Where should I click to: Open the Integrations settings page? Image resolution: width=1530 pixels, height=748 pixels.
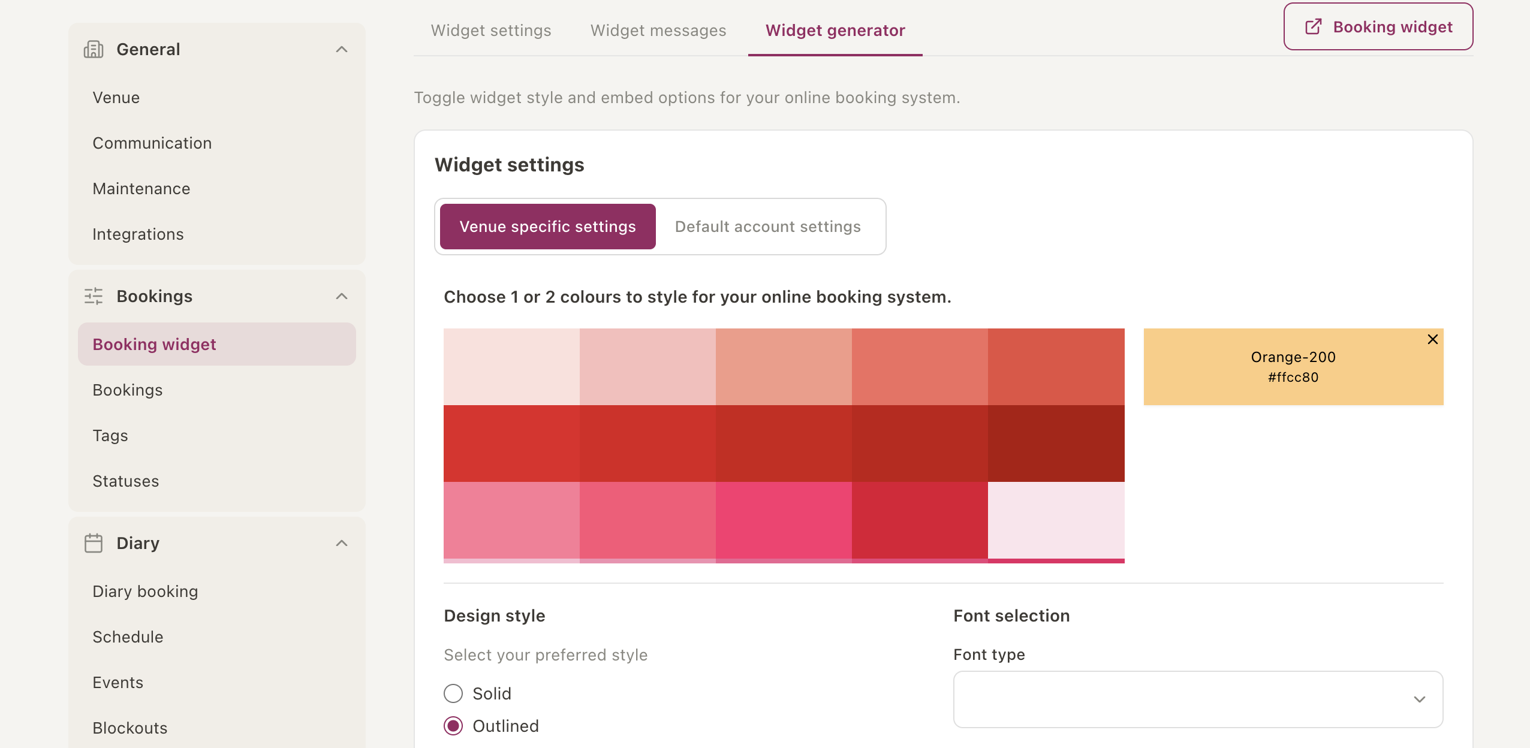(138, 234)
